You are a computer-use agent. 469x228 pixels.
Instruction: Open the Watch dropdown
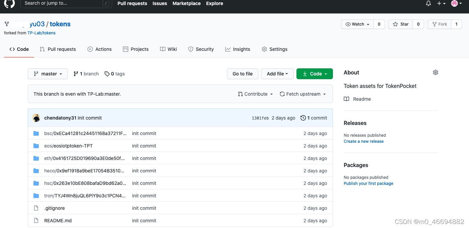click(357, 24)
